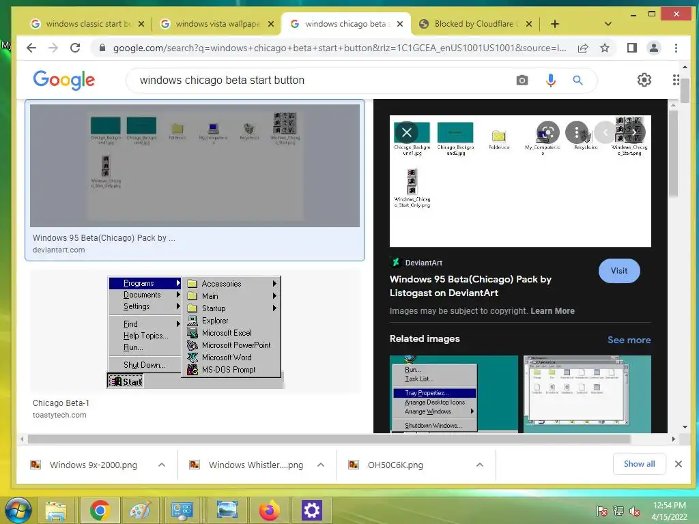Viewport: 699px width, 524px height.
Task: Click volume icon in system tray
Action: (x=634, y=511)
